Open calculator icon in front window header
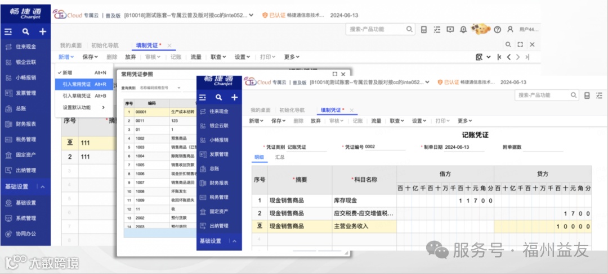Image resolution: width=608 pixels, height=274 pixels. pyautogui.click(x=587, y=95)
